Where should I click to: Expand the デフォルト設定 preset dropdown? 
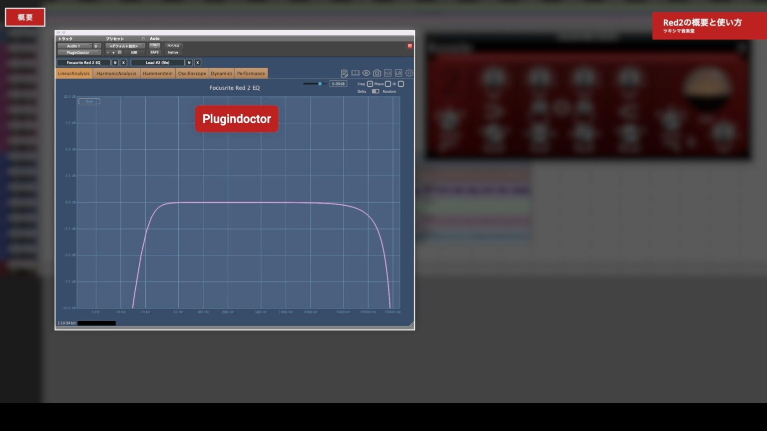125,46
